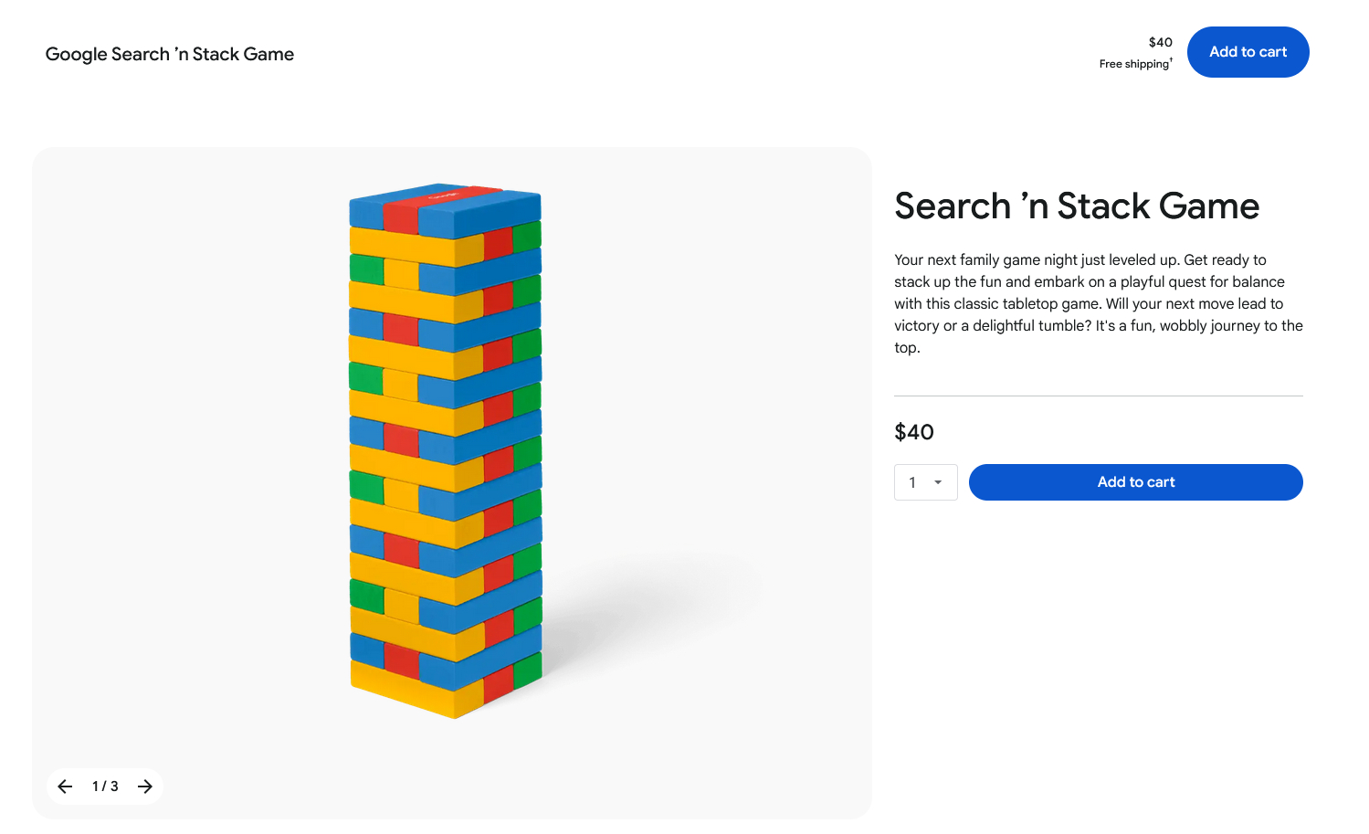Click the wide Add to cart button
The height and width of the screenshot is (834, 1369).
1135,482
